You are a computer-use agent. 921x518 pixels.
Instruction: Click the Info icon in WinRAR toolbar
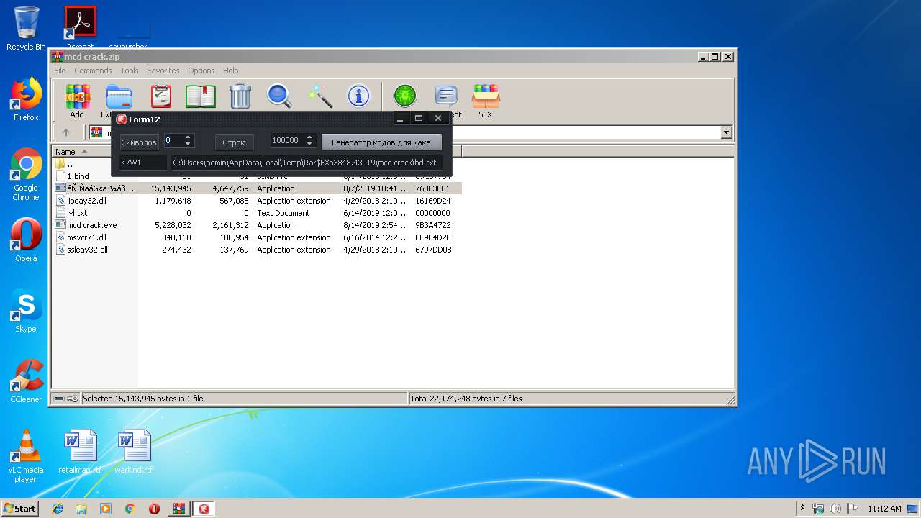tap(358, 96)
